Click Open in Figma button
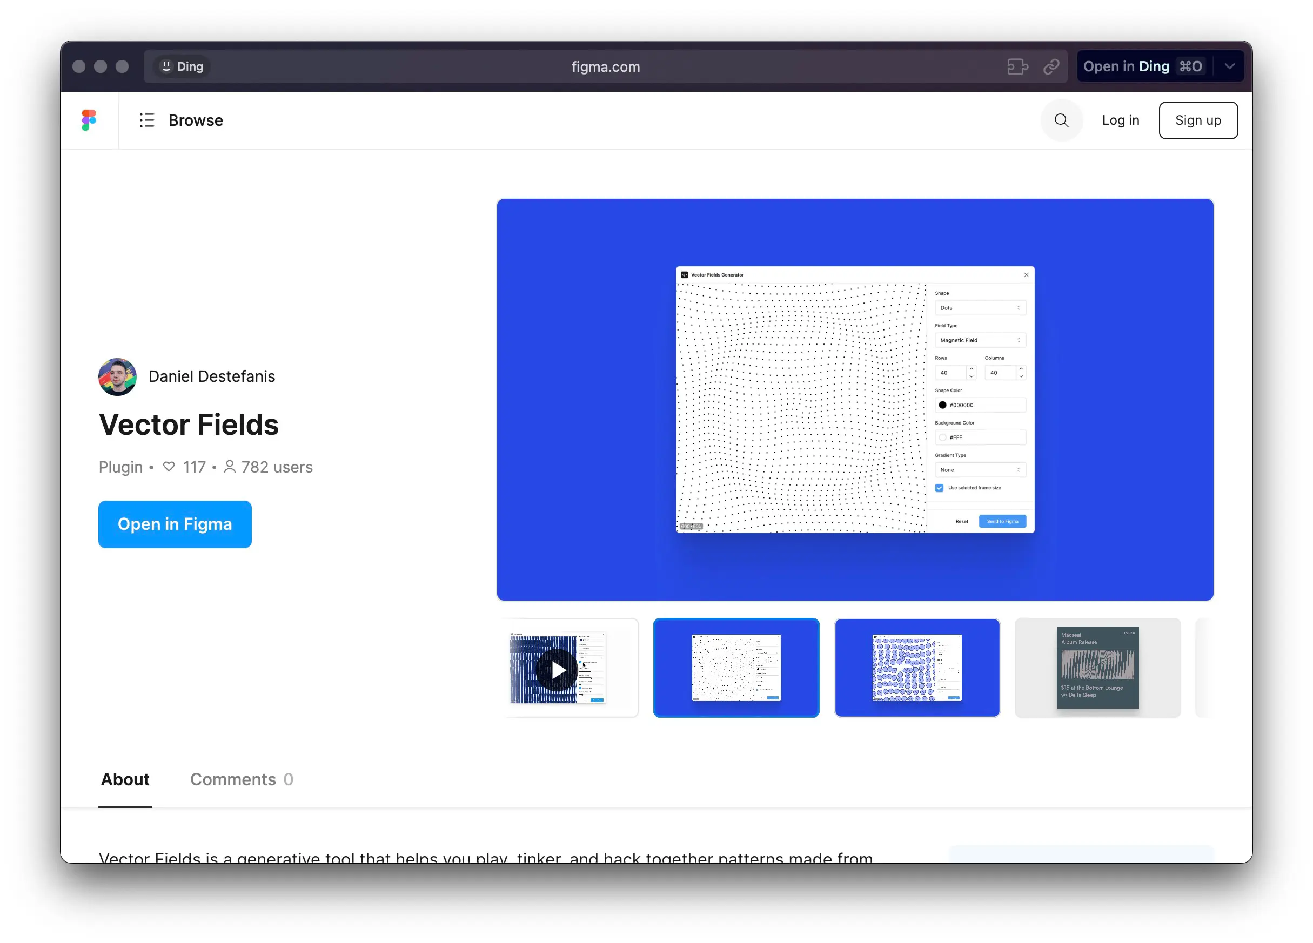1313x943 pixels. [176, 524]
